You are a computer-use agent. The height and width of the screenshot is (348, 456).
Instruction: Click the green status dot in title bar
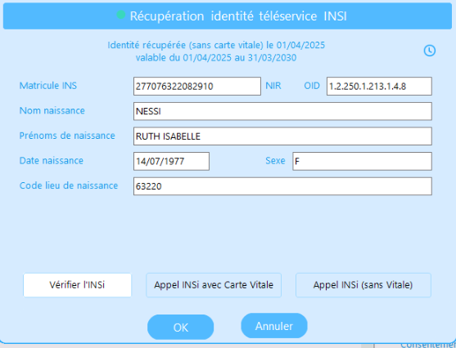tap(120, 15)
